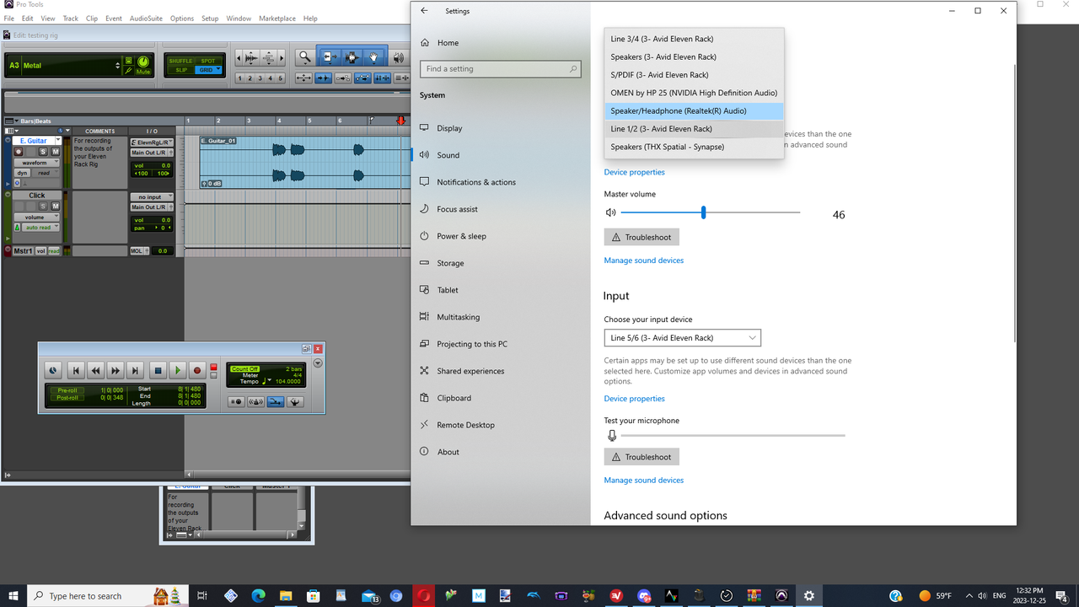Click the Home icon in Settings
The image size is (1079, 607).
[425, 42]
